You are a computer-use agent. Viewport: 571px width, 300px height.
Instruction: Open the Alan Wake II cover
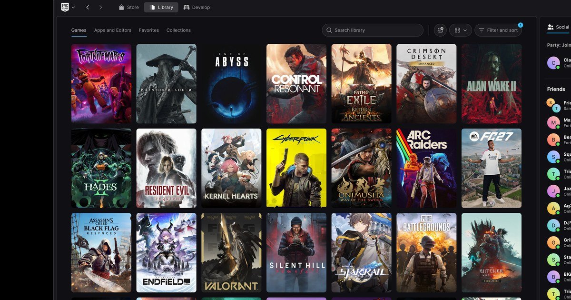click(492, 84)
